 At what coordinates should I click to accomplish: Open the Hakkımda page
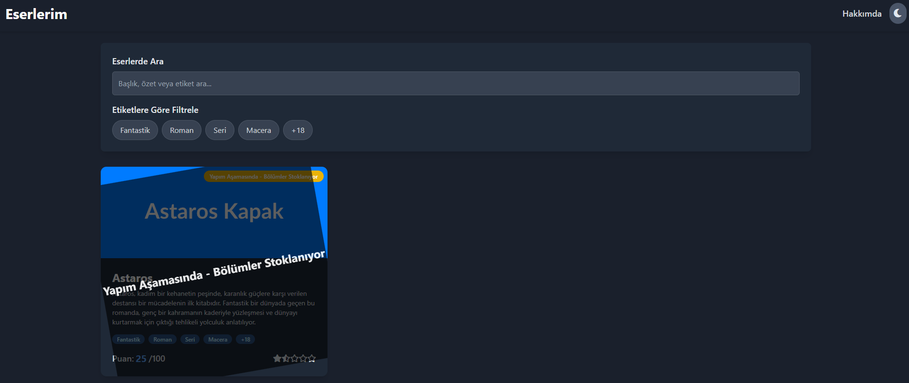(861, 14)
